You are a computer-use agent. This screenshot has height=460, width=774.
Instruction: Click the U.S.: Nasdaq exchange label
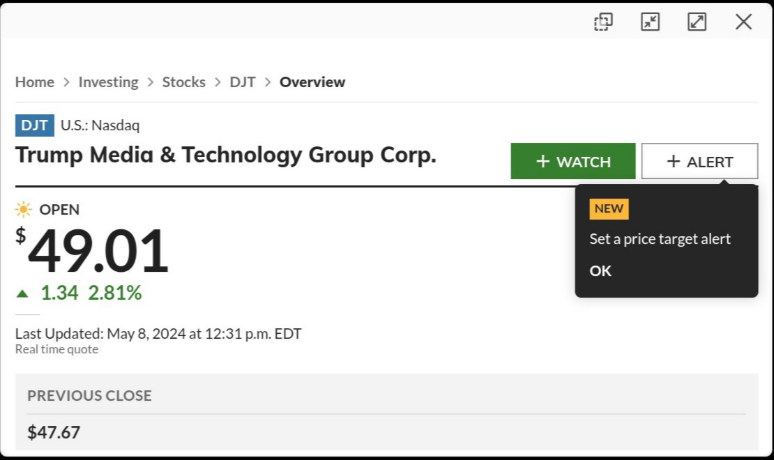click(100, 125)
